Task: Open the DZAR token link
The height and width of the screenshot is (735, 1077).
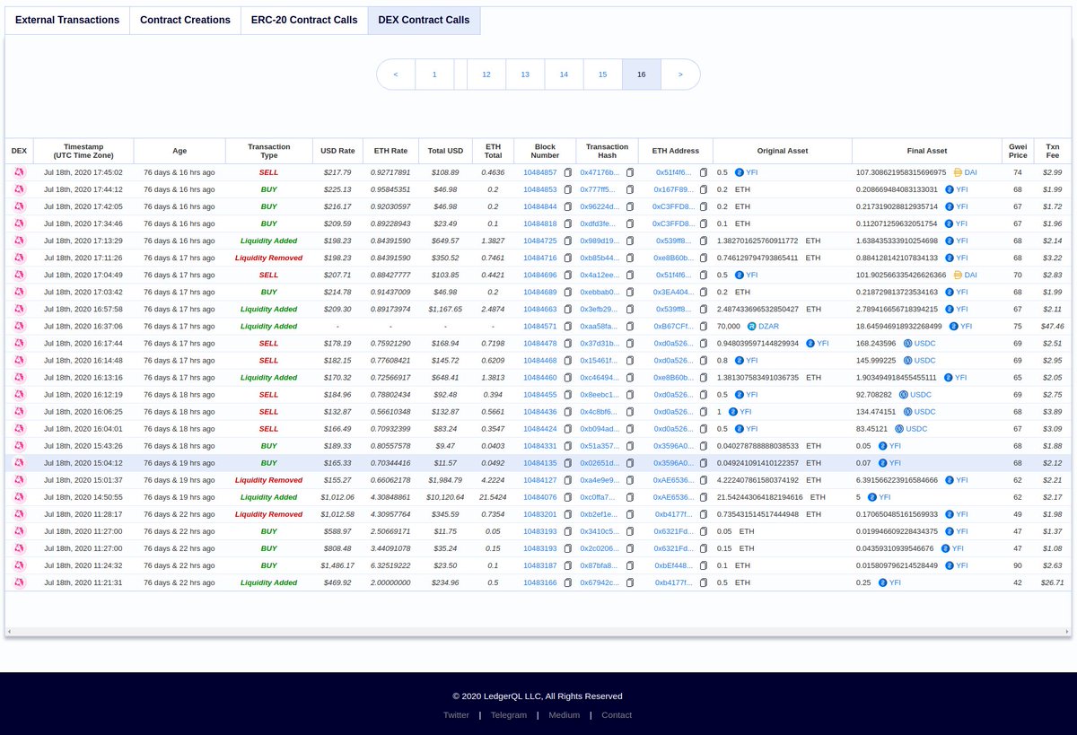Action: (769, 327)
